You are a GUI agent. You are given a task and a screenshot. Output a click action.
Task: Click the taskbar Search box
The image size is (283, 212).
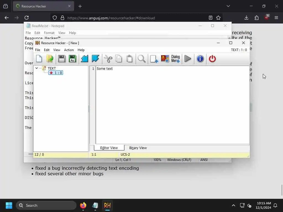point(46,205)
